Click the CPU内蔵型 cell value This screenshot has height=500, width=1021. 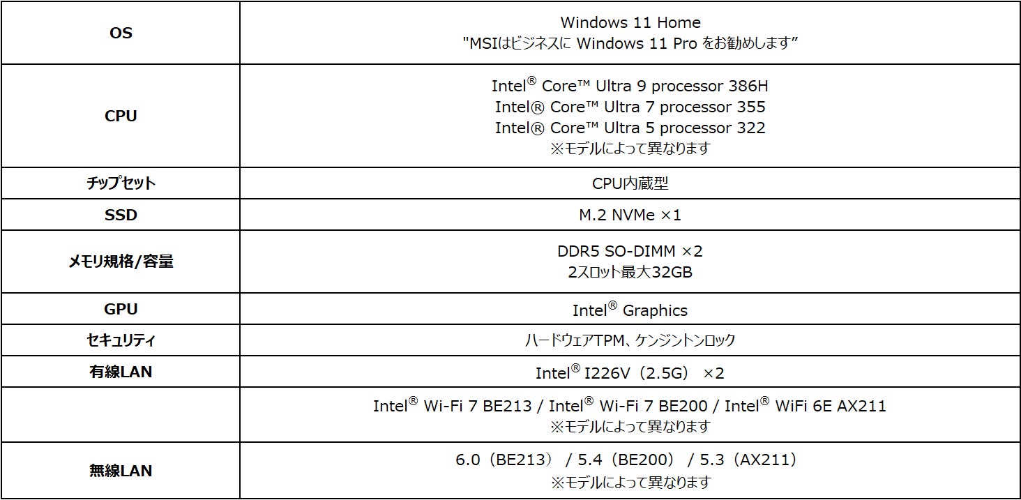(630, 183)
